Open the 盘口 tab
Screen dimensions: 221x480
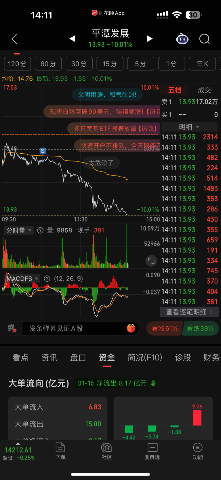coord(78,358)
